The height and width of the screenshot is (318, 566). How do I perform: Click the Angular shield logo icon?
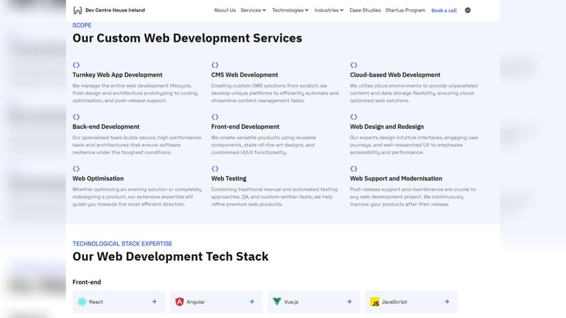click(x=180, y=302)
